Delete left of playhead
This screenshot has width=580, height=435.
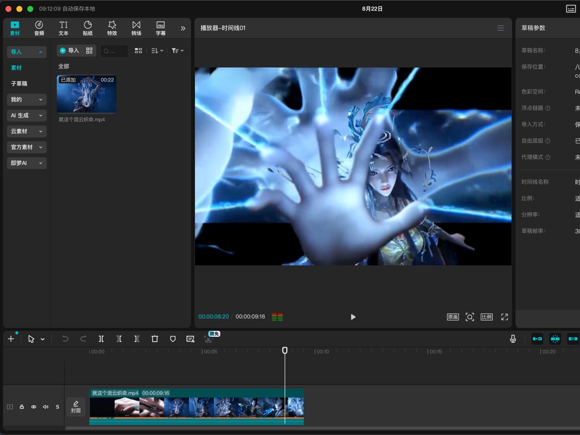[x=119, y=339]
